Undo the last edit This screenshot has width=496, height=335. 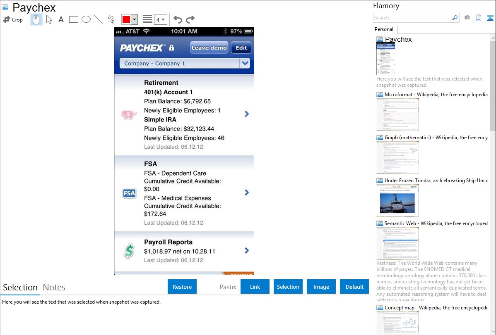click(178, 19)
